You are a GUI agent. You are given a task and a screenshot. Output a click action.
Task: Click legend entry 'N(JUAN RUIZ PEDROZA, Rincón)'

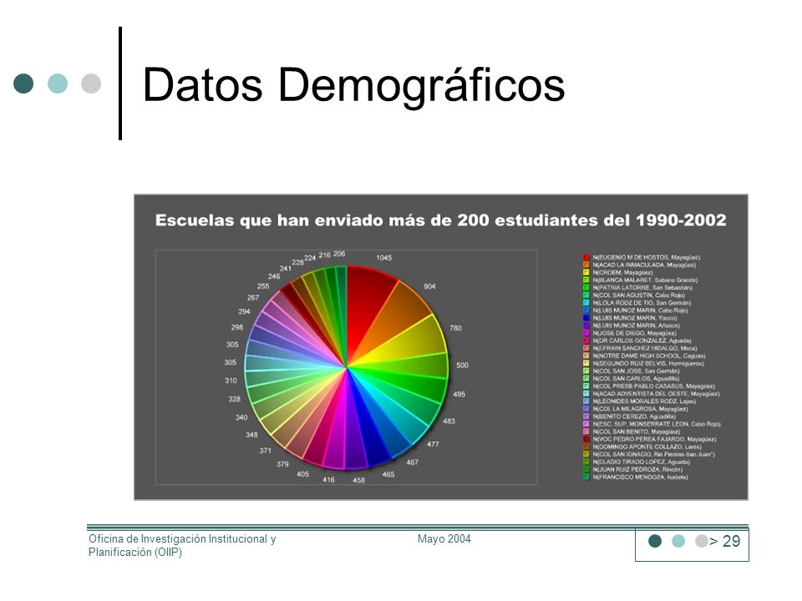coord(637,470)
